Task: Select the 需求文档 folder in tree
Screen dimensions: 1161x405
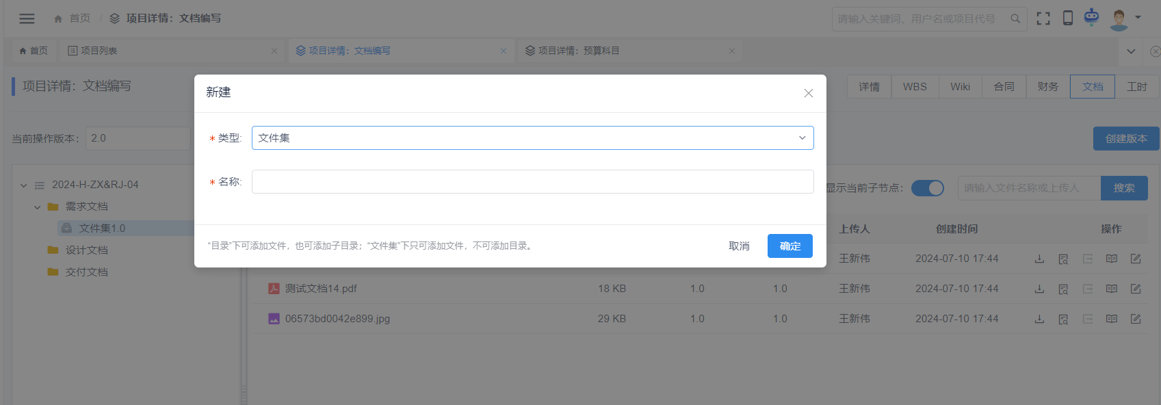Action: pyautogui.click(x=87, y=207)
